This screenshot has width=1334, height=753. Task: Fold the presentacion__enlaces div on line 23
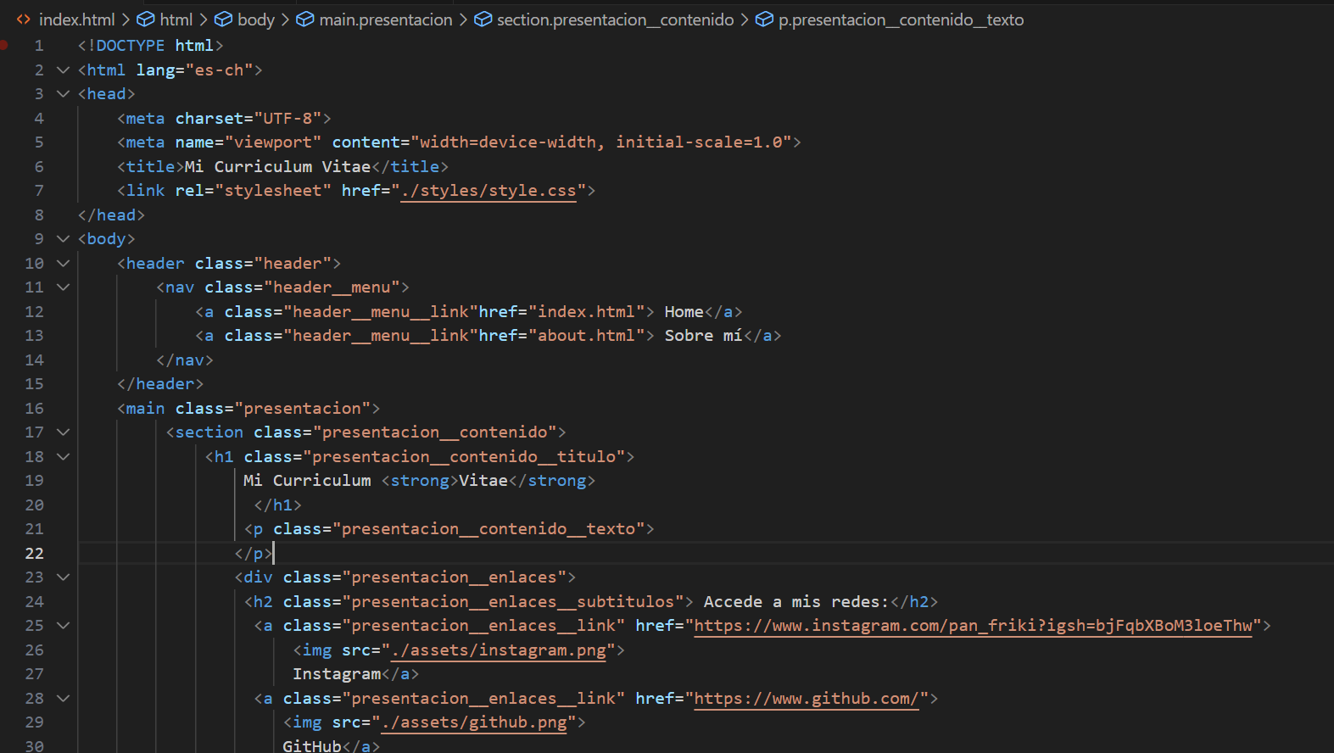pyautogui.click(x=63, y=577)
